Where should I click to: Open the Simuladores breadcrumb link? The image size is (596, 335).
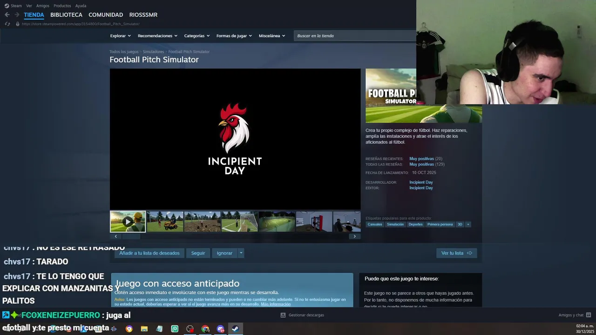click(x=153, y=52)
